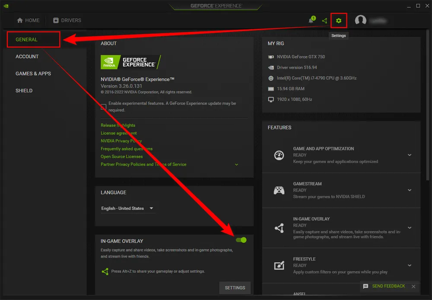Click 1920 x 1080, 60Hz text
This screenshot has width=432, height=300.
click(x=294, y=99)
